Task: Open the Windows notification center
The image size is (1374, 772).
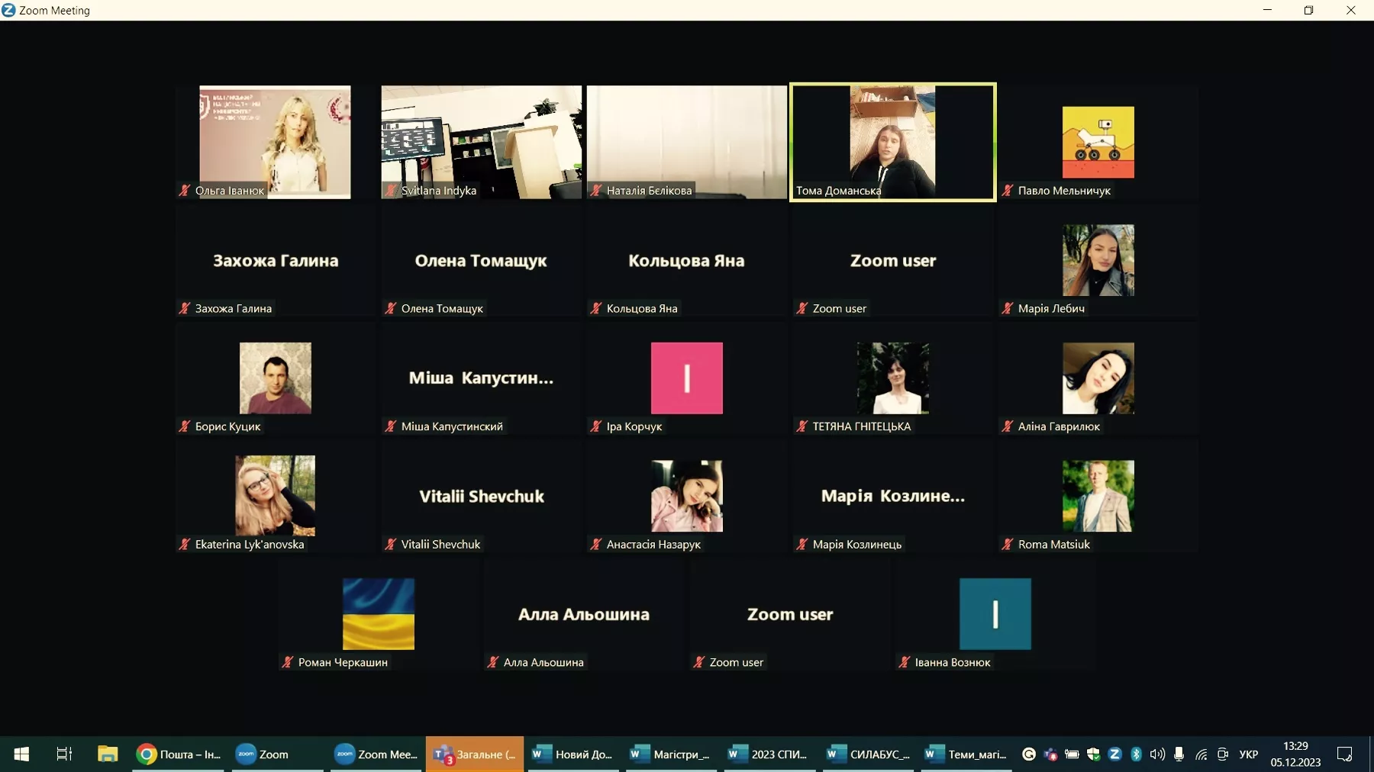Action: [1344, 754]
